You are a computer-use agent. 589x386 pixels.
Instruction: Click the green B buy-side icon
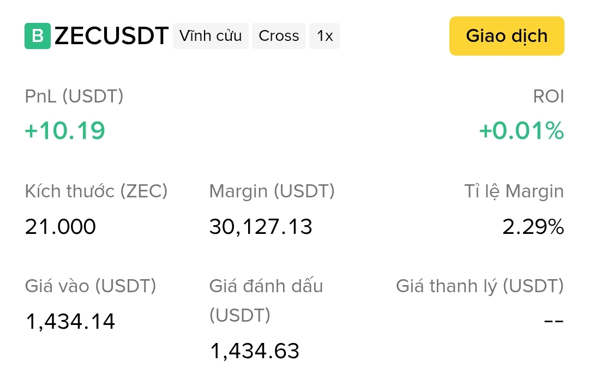pos(38,36)
